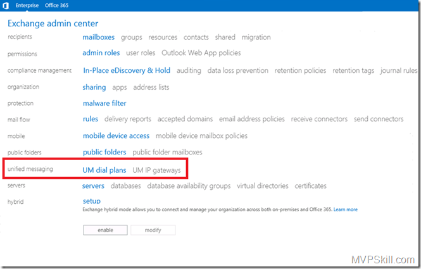Open database availability groups
Image resolution: width=421 pixels, height=269 pixels.
(189, 186)
